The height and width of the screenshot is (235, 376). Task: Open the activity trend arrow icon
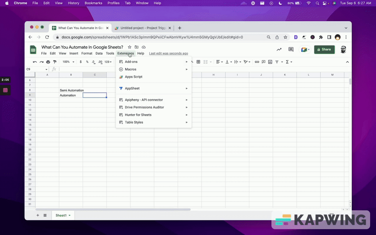[x=279, y=49]
